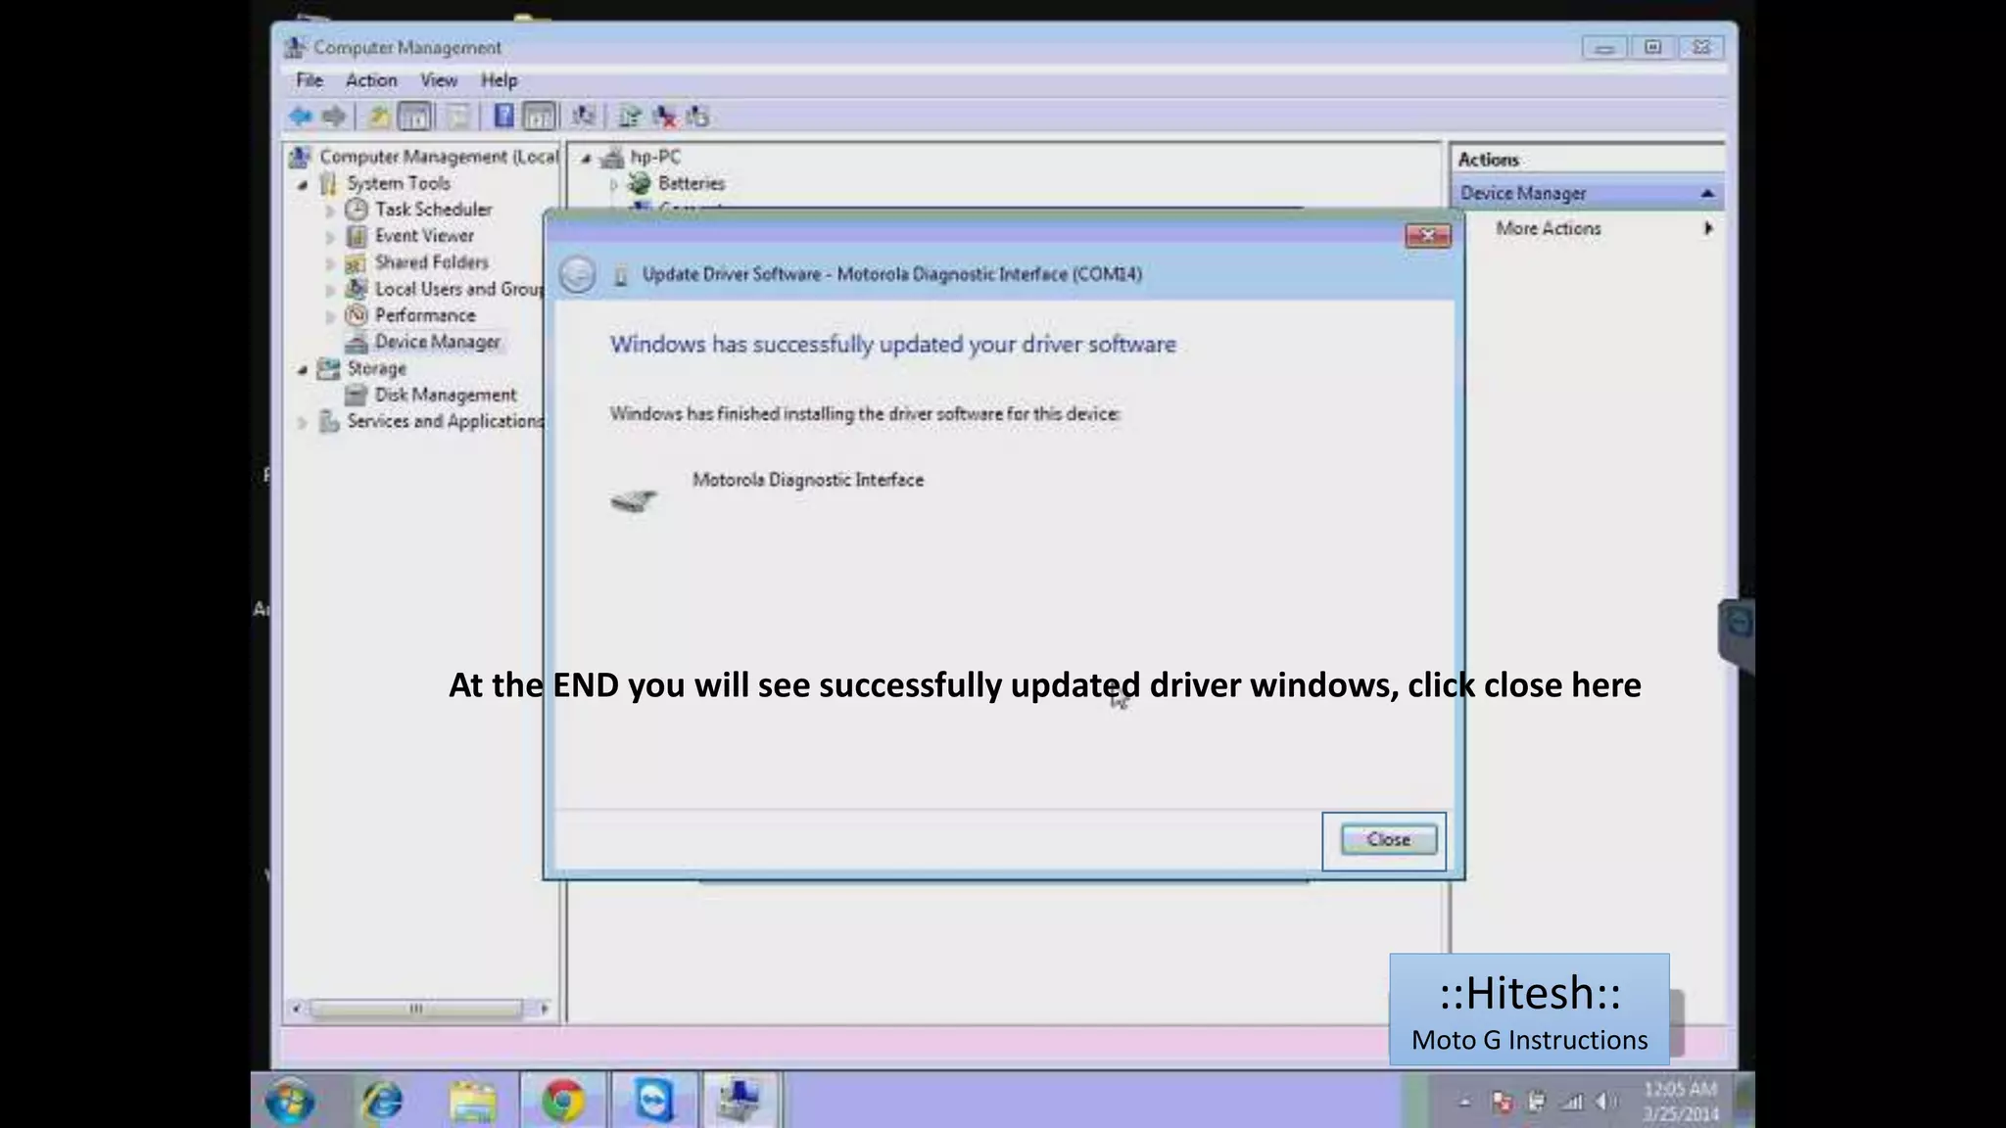The image size is (2006, 1128).
Task: Click the Disk Management icon in tree
Action: click(x=357, y=395)
